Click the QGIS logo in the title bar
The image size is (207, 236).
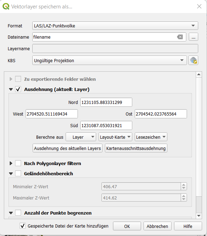pos(6,6)
